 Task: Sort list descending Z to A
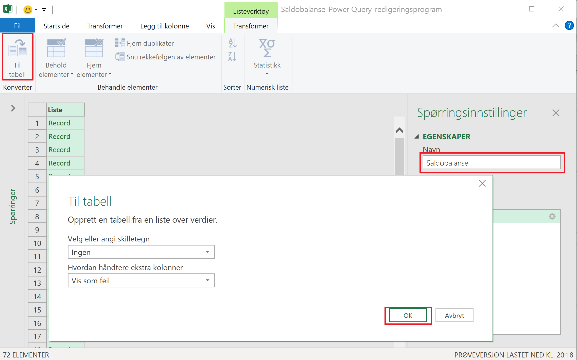point(232,56)
